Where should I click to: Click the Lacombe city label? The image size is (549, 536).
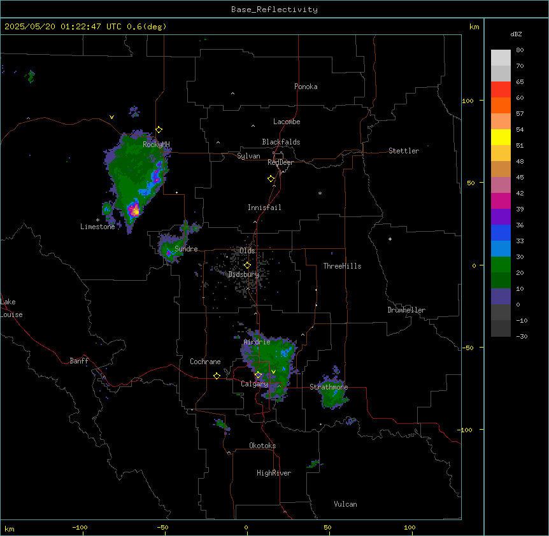pos(287,122)
